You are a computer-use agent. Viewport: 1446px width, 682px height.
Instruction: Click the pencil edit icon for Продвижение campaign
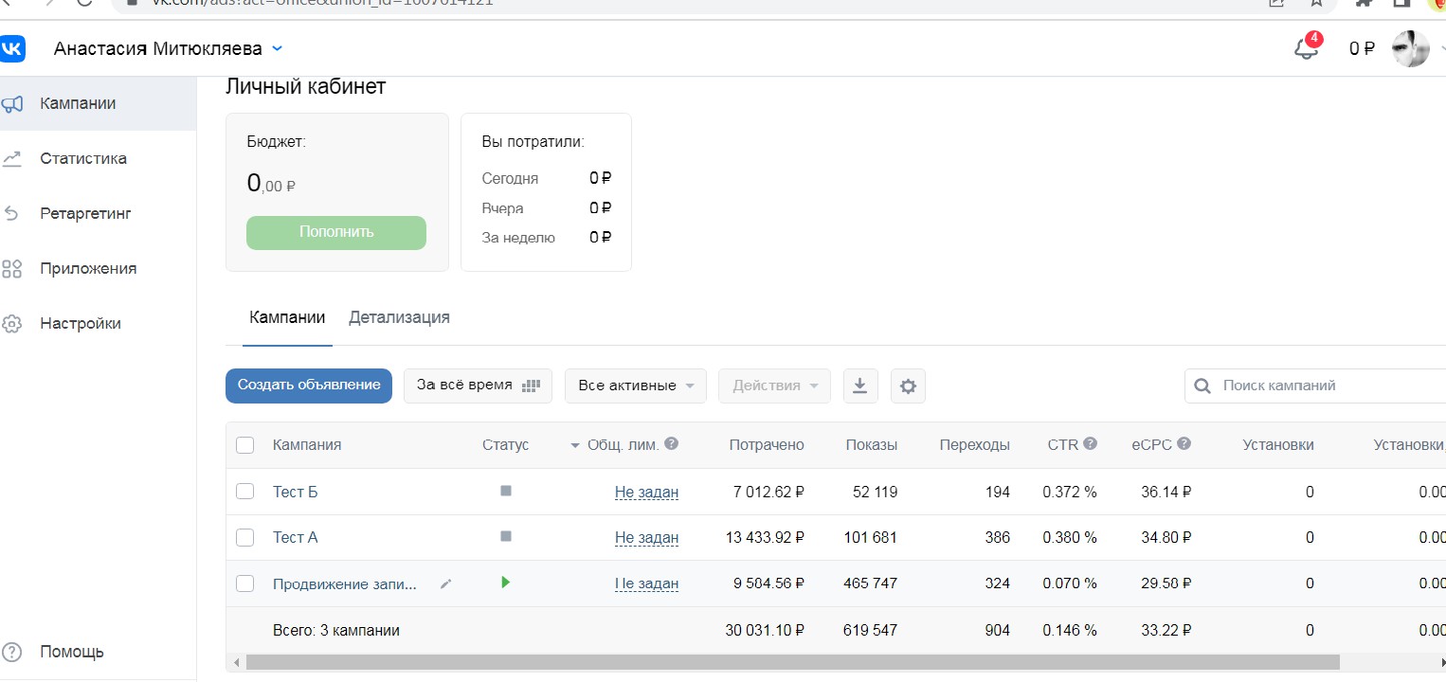pyautogui.click(x=446, y=584)
